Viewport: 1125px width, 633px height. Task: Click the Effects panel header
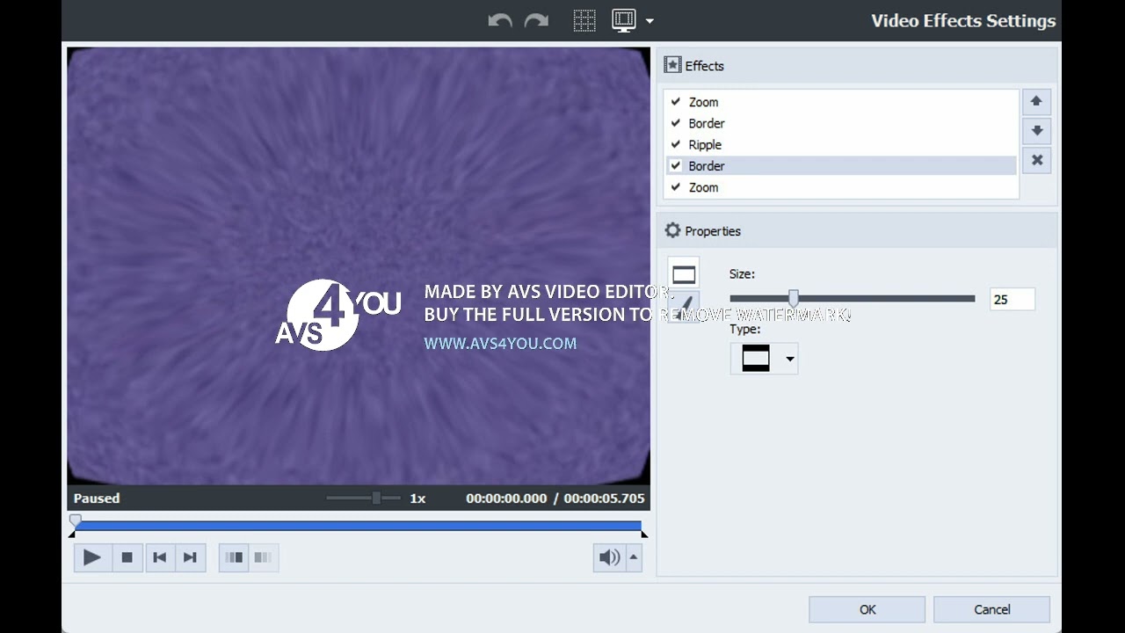click(x=857, y=66)
